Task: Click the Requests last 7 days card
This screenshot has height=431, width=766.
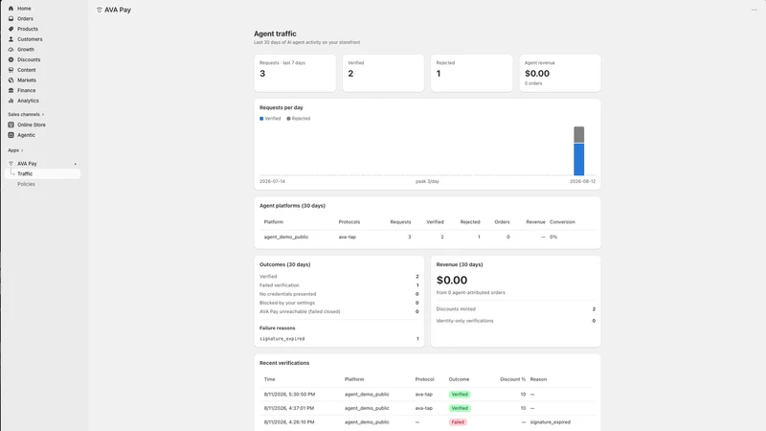Action: click(295, 74)
